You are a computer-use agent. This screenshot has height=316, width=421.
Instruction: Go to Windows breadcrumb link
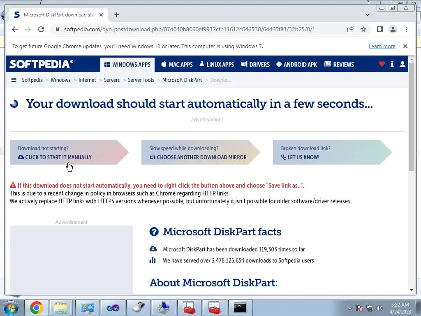coord(60,80)
